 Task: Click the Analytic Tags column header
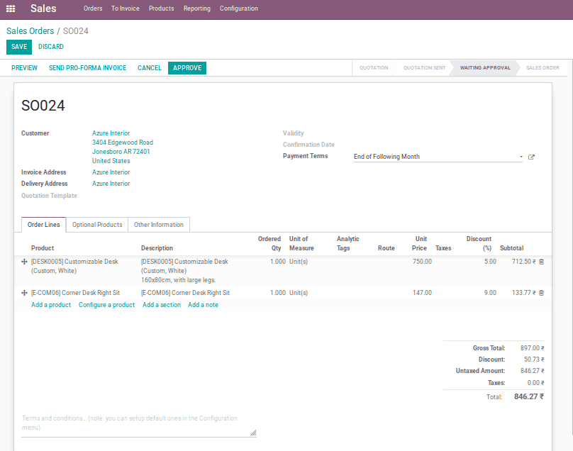[348, 243]
